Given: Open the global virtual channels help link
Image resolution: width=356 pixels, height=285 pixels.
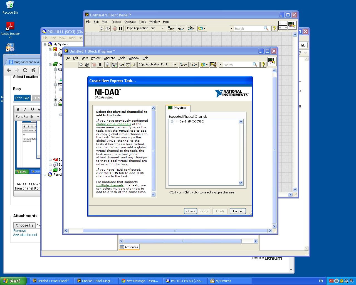Looking at the screenshot, I should pyautogui.click(x=113, y=124).
